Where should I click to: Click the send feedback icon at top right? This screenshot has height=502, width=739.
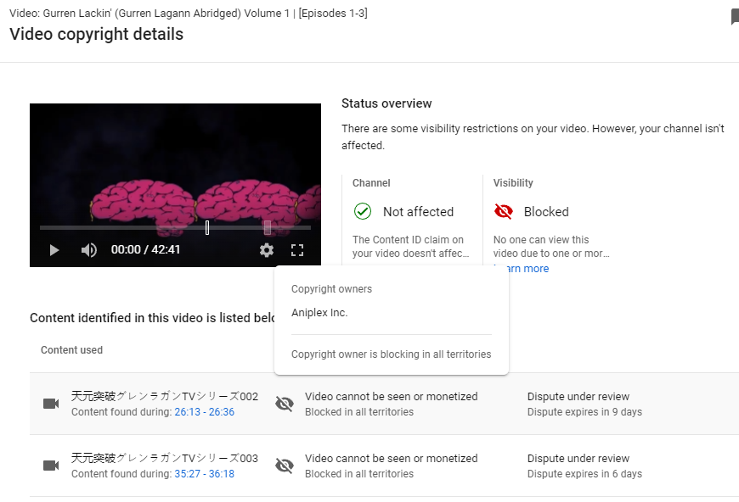(735, 17)
